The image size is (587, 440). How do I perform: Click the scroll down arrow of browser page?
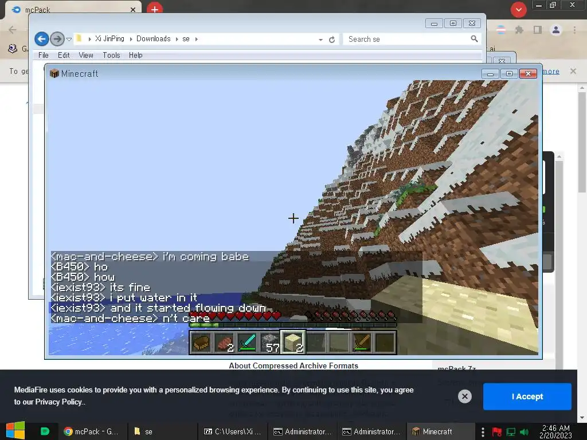point(582,418)
